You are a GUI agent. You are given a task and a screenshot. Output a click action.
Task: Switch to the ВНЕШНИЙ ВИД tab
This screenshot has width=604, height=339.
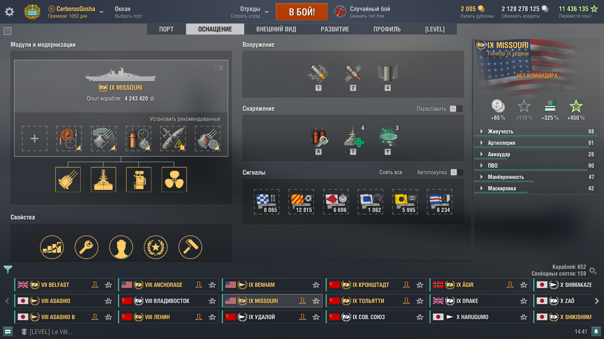point(276,29)
